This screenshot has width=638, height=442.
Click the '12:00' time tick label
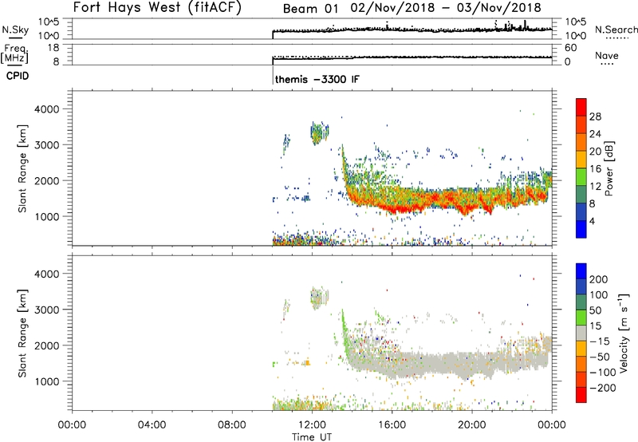pyautogui.click(x=312, y=425)
